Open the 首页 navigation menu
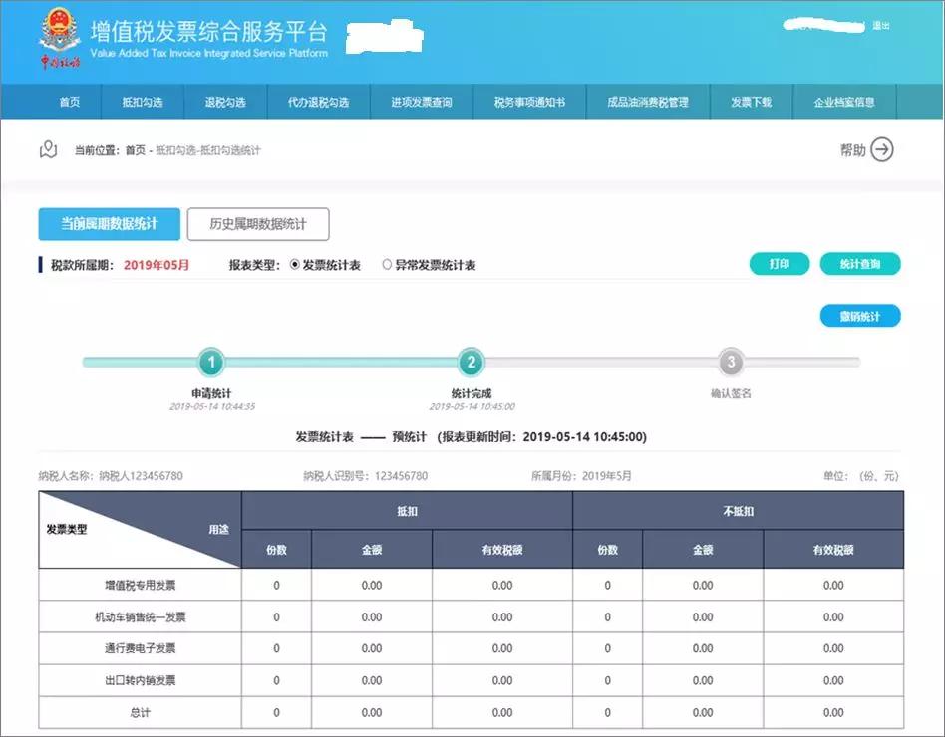 [68, 102]
